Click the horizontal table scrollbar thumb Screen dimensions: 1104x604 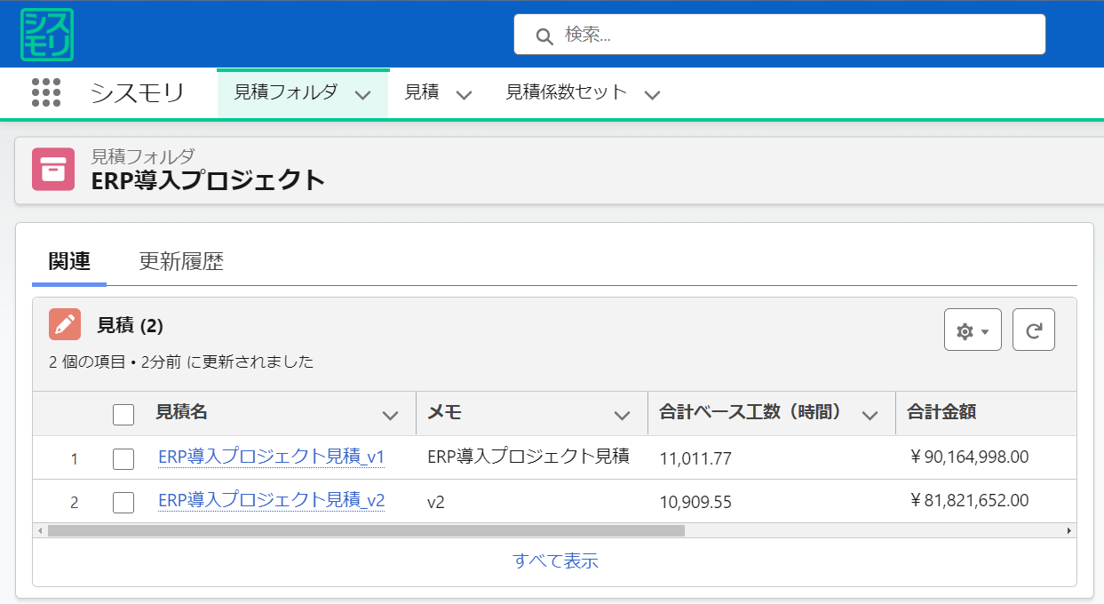pyautogui.click(x=366, y=530)
